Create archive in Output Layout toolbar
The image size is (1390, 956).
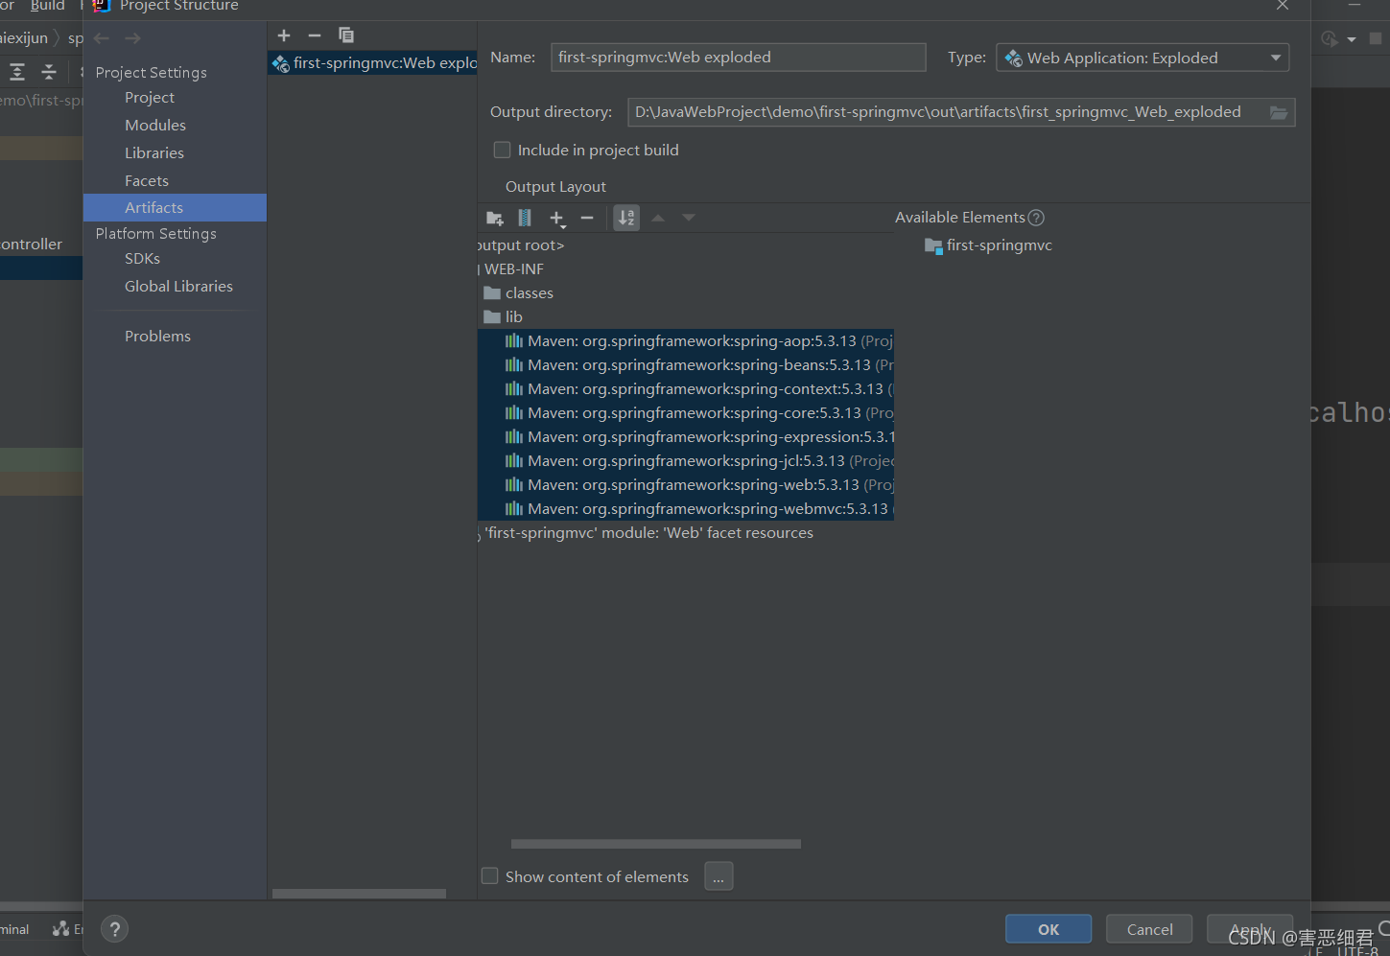[x=525, y=219]
